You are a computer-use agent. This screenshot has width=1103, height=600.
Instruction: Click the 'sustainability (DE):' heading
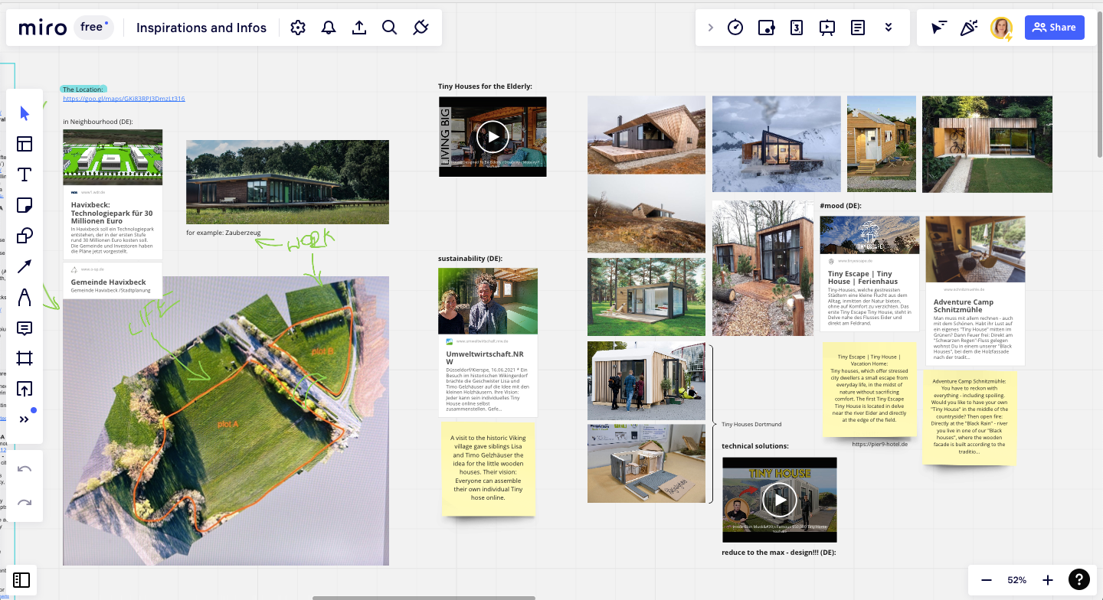click(470, 259)
